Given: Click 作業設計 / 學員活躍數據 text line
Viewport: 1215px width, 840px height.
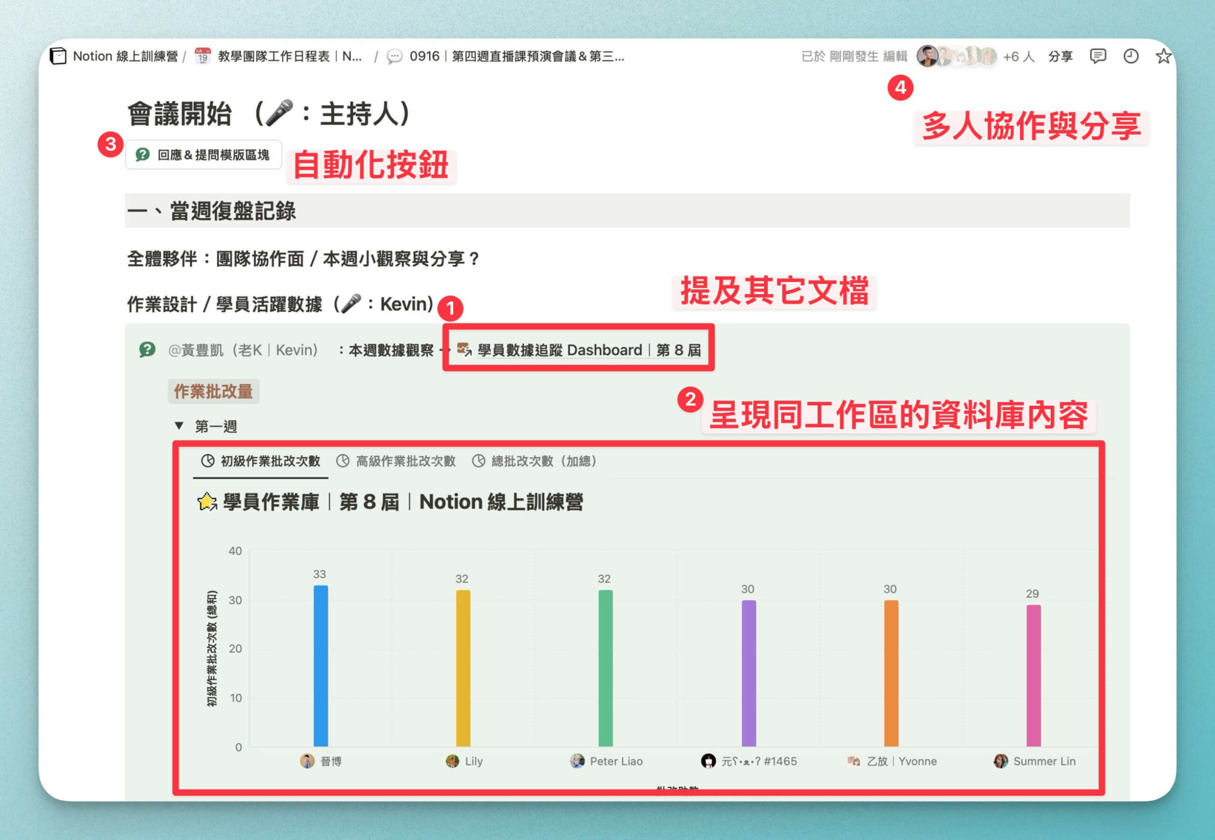Looking at the screenshot, I should [x=280, y=304].
